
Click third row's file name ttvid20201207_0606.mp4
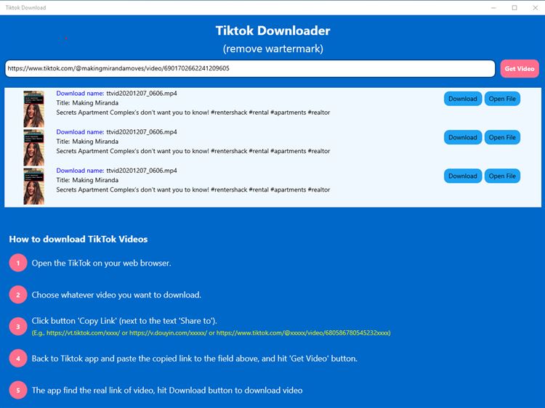[142, 170]
